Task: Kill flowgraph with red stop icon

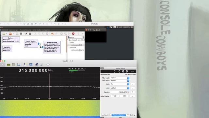Action: [x=73, y=33]
